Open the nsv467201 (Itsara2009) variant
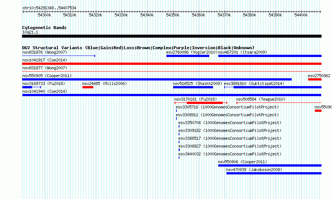This screenshot has width=332, height=199. (242, 52)
